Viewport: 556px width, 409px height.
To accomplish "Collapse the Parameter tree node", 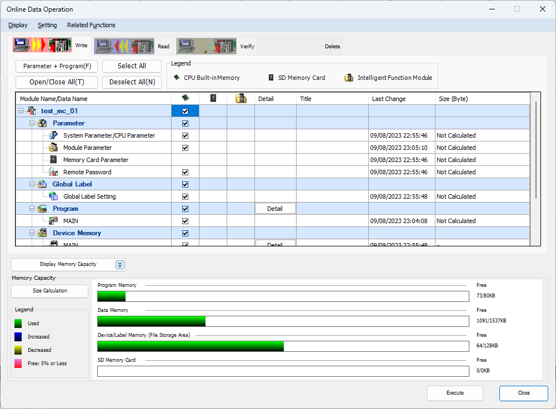I will pos(32,123).
